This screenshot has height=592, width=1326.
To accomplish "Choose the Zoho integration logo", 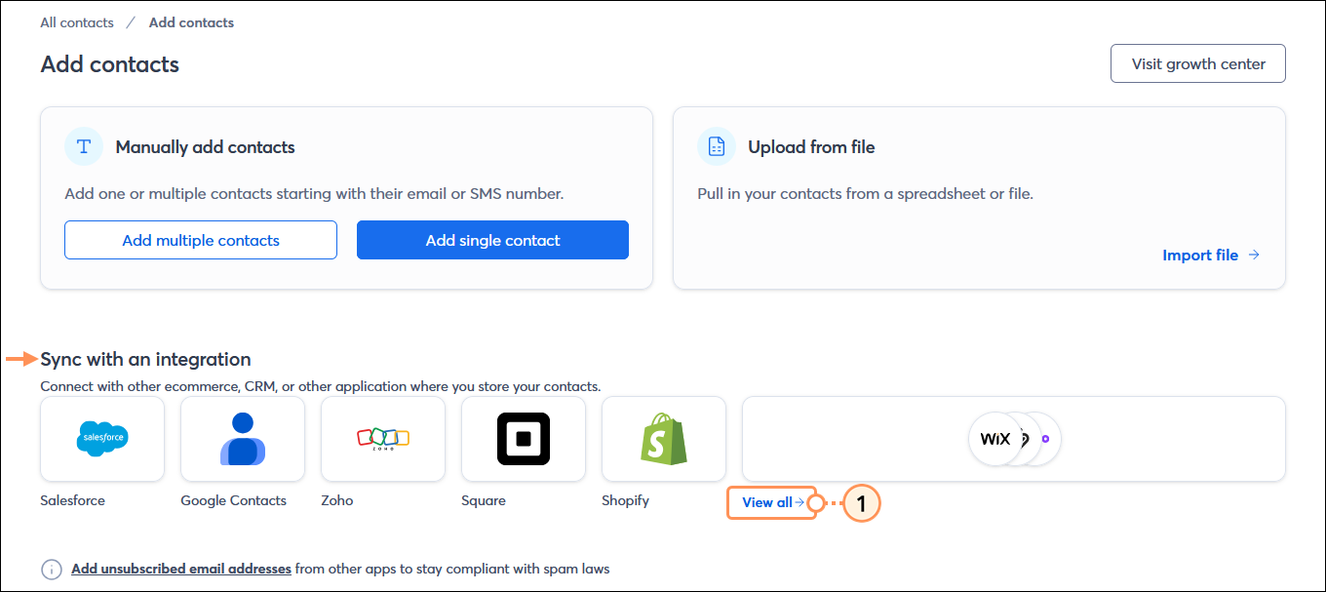I will (382, 439).
